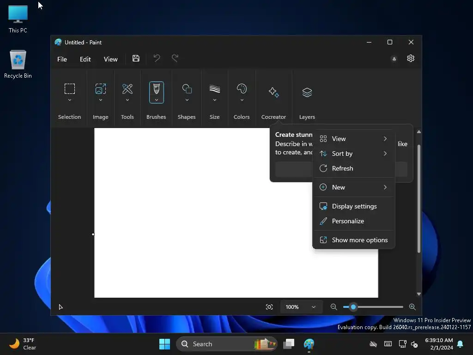This screenshot has width=473, height=355.
Task: Click the scroll down arrow of canvas
Action: [x=418, y=294]
